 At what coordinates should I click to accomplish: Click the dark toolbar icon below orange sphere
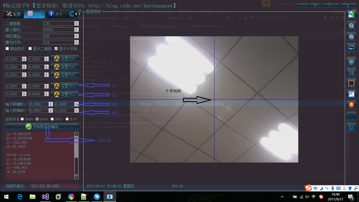351,116
